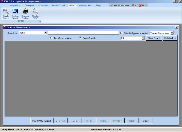The height and width of the screenshot is (132, 182).
Task: Switch to the Acquisition tab
Action: pos(15,5)
